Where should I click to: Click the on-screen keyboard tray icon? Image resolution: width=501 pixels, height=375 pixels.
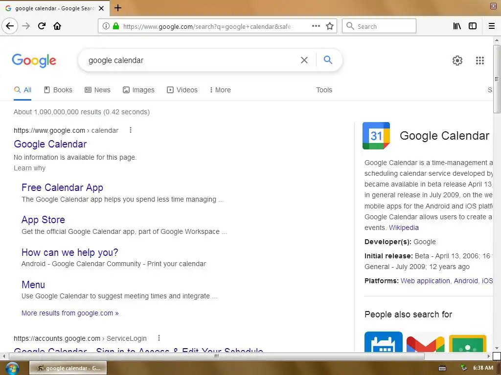coord(442,368)
